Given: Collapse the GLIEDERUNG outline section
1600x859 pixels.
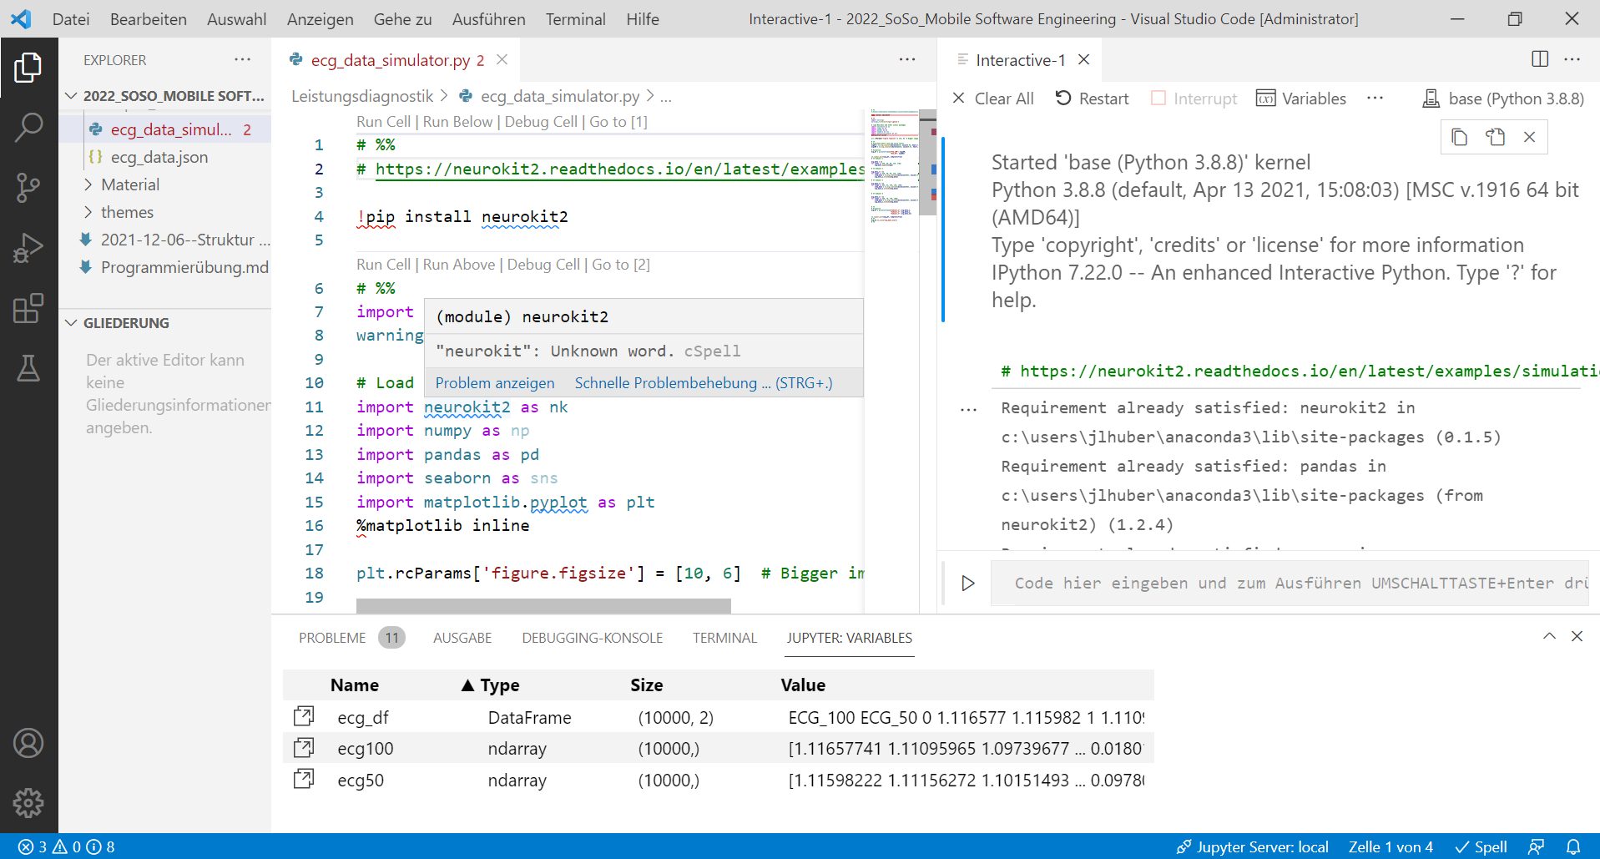Looking at the screenshot, I should [165, 323].
